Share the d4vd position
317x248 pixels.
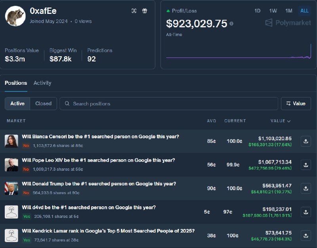[x=306, y=212]
